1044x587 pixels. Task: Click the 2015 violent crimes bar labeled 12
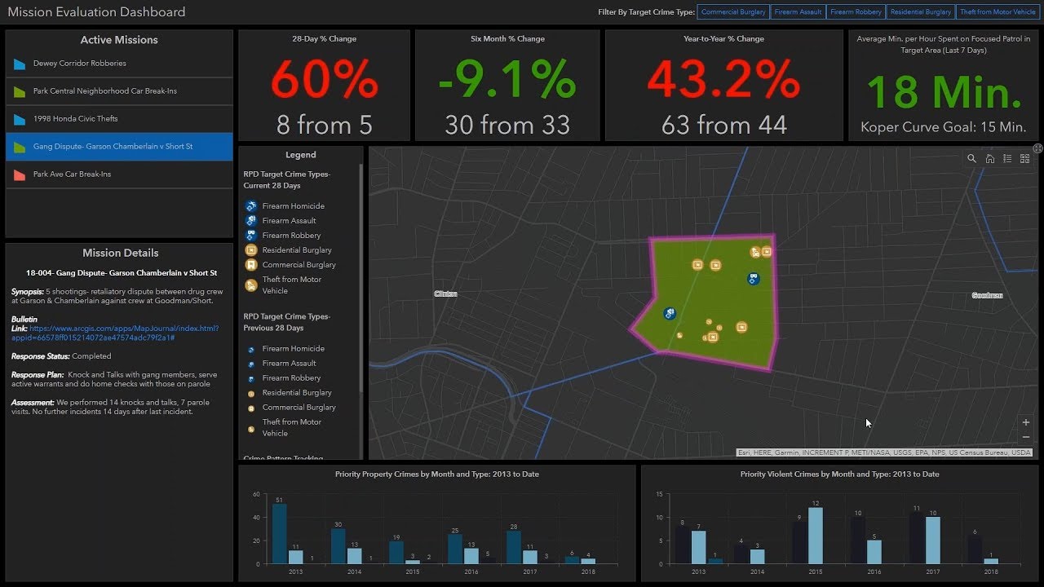[x=815, y=536]
